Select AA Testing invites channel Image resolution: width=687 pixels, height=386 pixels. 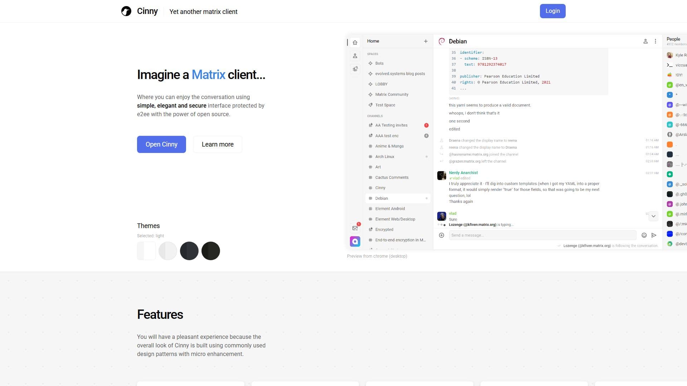pos(398,125)
